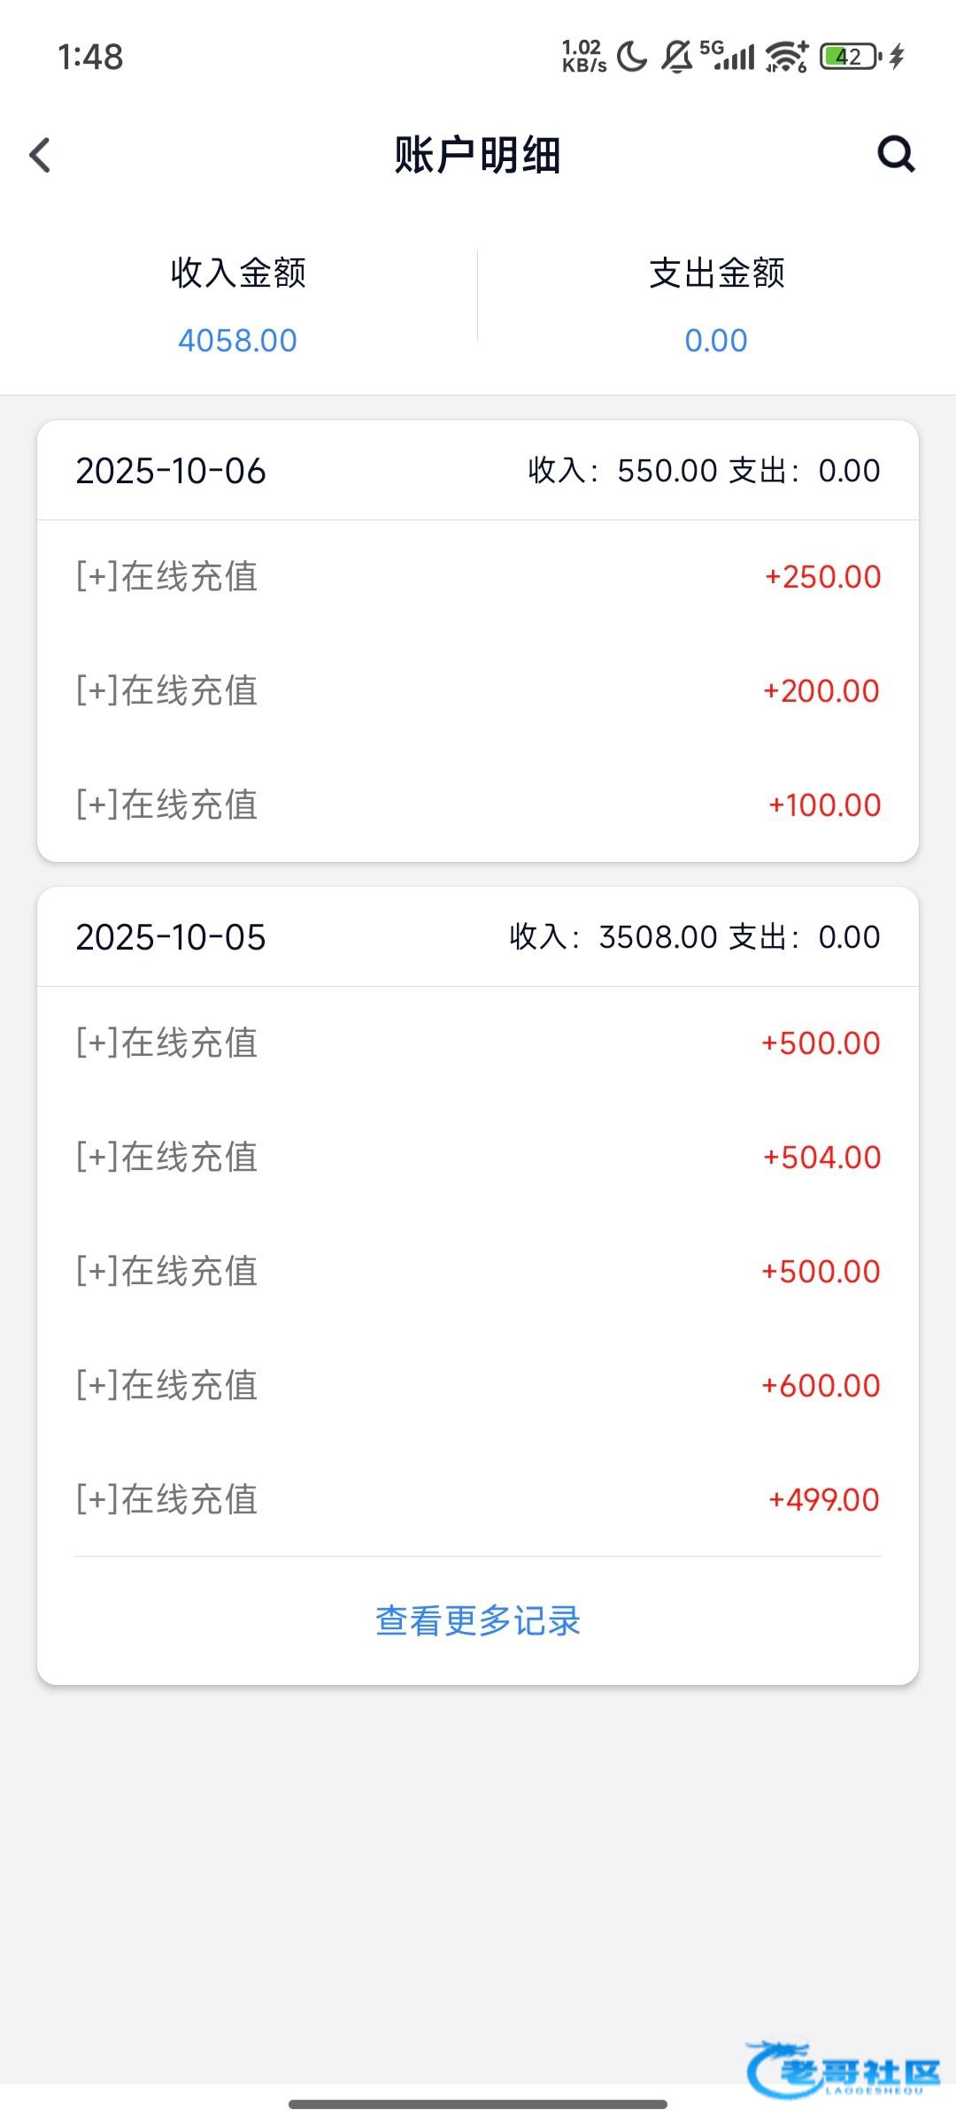Open the +499.00 在线充值 record
956x2124 pixels.
tap(478, 1500)
